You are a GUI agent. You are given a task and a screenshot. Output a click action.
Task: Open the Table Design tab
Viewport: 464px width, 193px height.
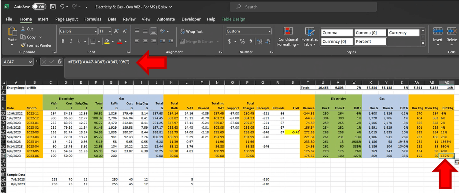click(x=233, y=19)
